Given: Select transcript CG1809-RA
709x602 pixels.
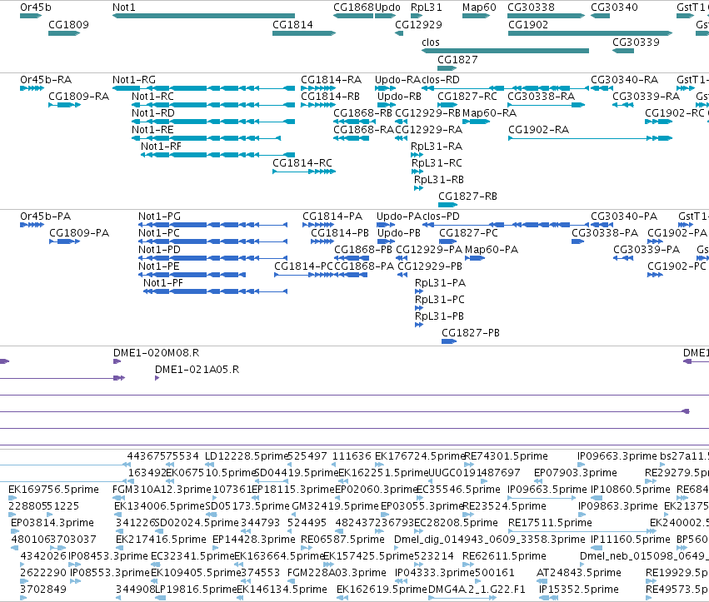Looking at the screenshot, I should click(78, 97).
